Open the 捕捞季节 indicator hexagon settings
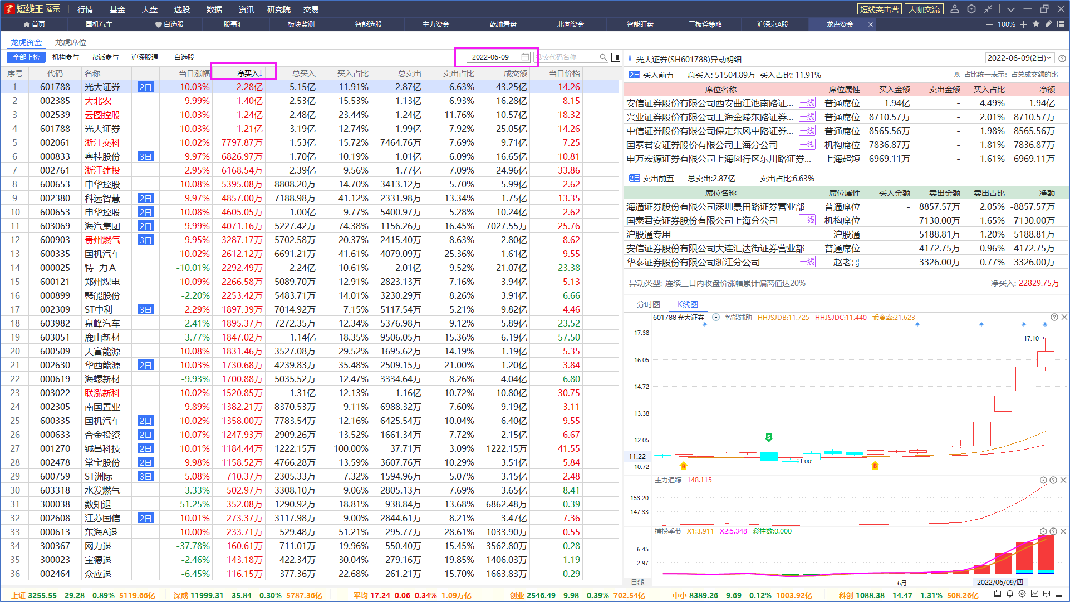Screen dimensions: 1070x602 coord(1043,531)
